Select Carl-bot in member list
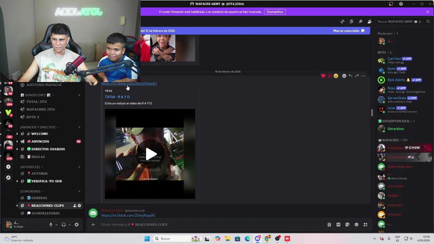Image resolution: width=434 pixels, height=244 pixels. [x=403, y=60]
